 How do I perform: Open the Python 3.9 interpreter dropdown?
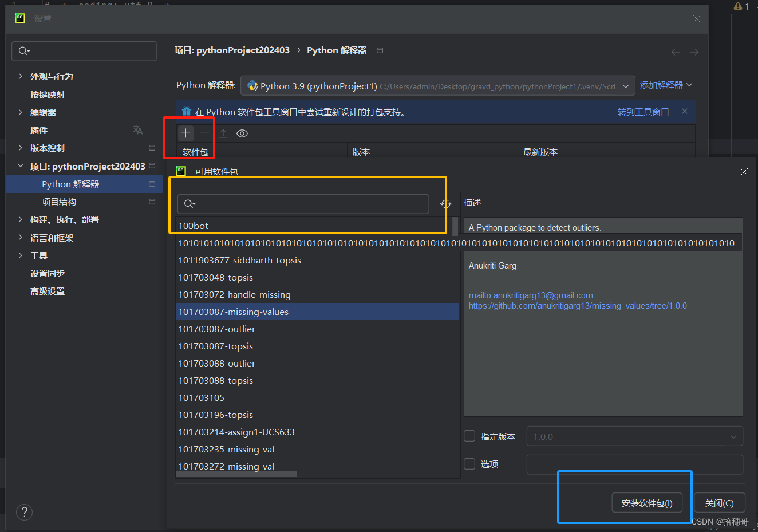(x=438, y=86)
